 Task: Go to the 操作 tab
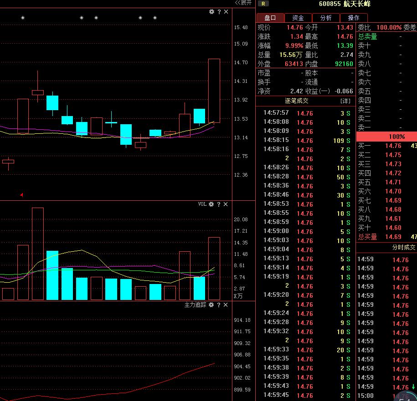pos(354,18)
